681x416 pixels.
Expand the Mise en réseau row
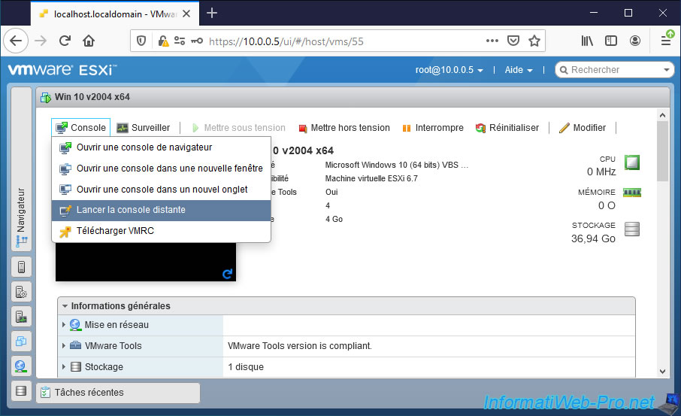coord(63,325)
